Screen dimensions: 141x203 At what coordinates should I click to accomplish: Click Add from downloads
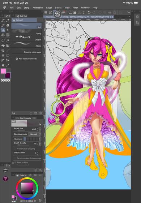tap(26, 59)
